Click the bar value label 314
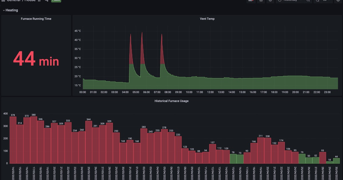This screenshot has height=180, width=343. pyautogui.click(x=20, y=123)
